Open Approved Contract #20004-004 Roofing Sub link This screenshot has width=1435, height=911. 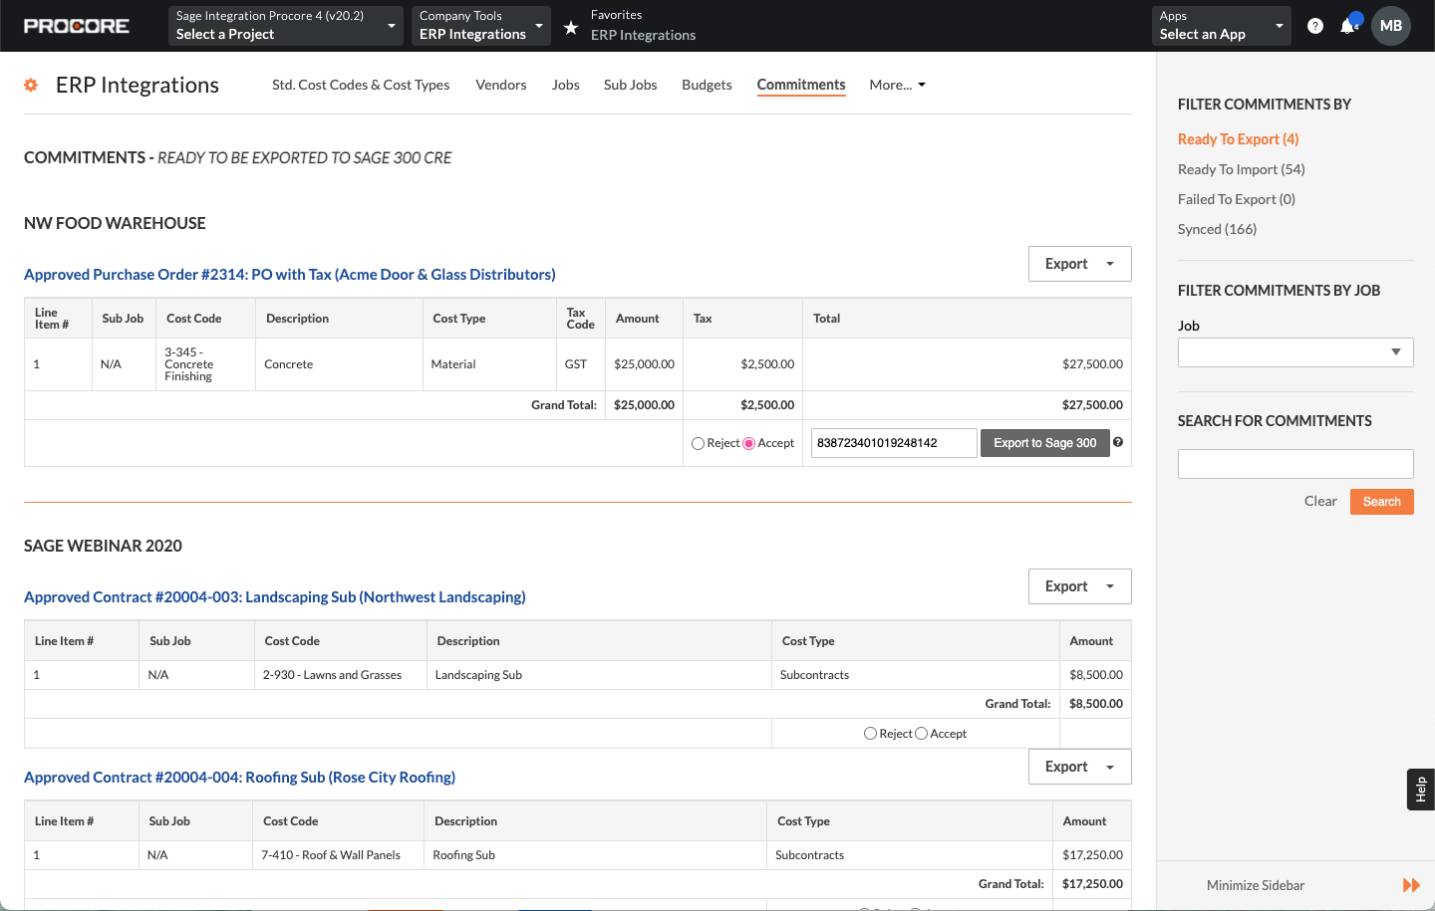point(239,777)
